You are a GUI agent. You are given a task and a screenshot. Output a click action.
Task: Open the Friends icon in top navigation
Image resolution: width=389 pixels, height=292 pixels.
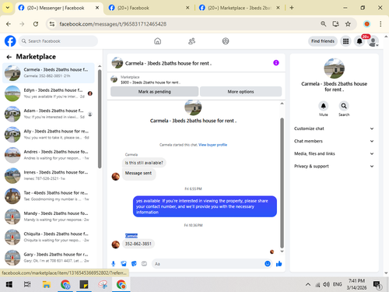[191, 41]
